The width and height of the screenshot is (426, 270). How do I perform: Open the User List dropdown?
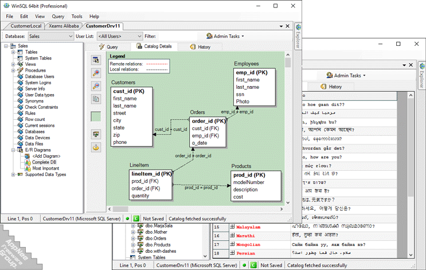119,36
